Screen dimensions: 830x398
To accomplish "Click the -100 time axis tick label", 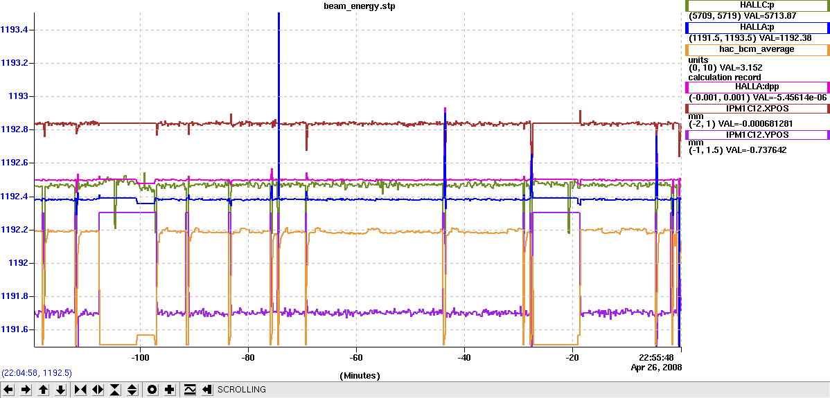I will (140, 356).
